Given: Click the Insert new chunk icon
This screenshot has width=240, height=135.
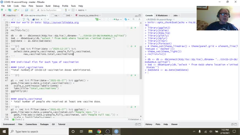Looking at the screenshot, I should 97,19.
